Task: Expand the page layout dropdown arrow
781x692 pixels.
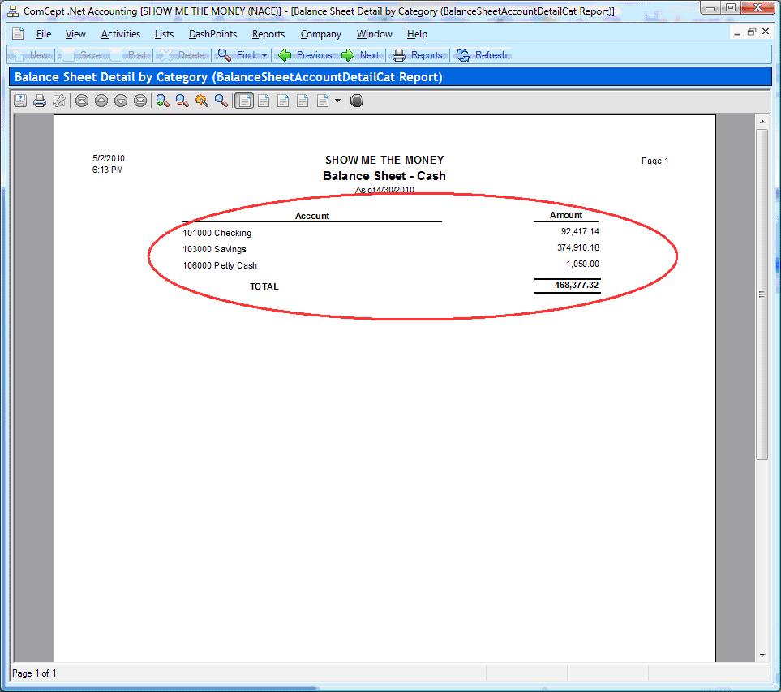Action: click(x=337, y=101)
